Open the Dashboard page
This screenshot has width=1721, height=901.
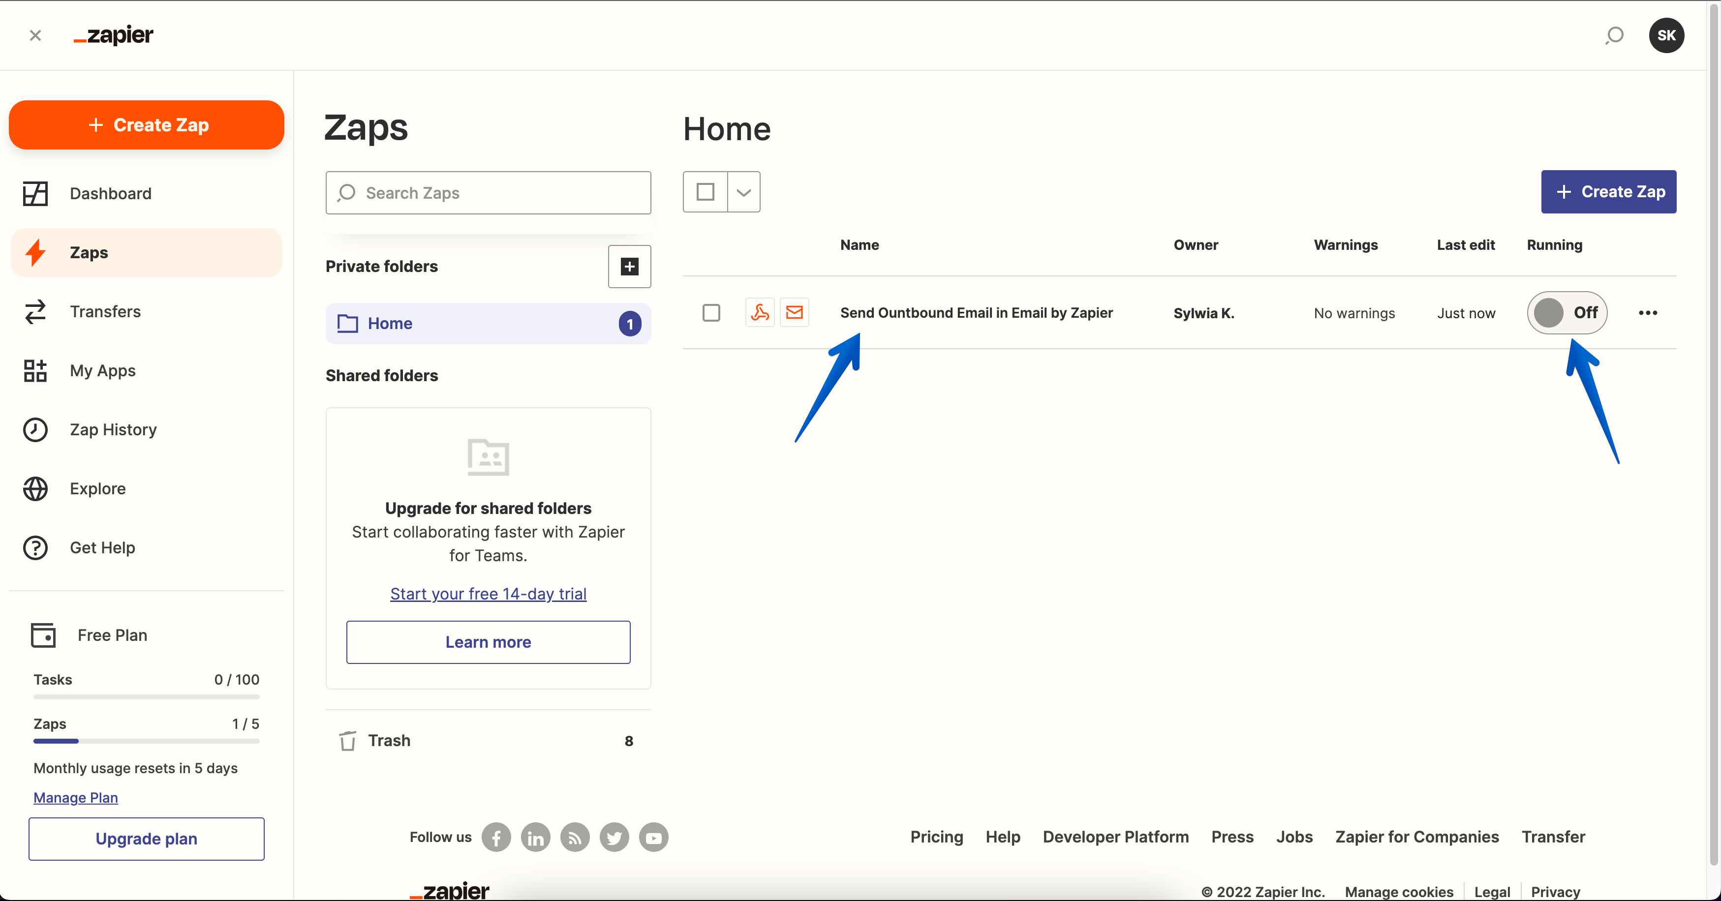[x=146, y=194]
